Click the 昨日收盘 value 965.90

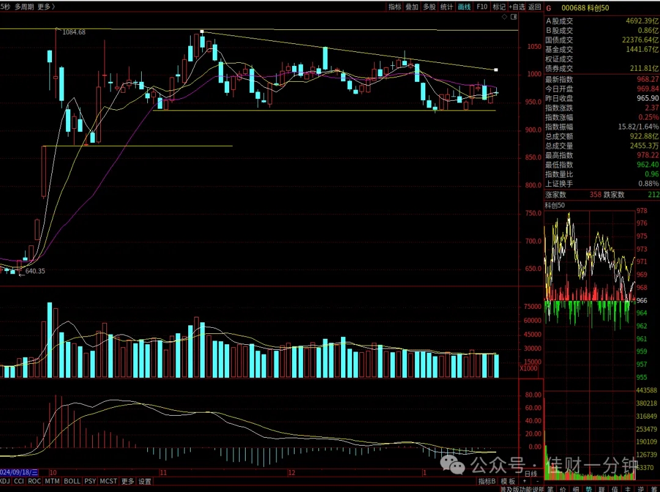point(648,98)
